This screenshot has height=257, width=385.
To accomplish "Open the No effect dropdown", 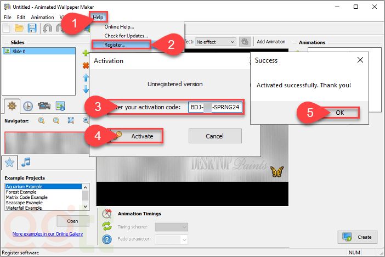I will (215, 42).
